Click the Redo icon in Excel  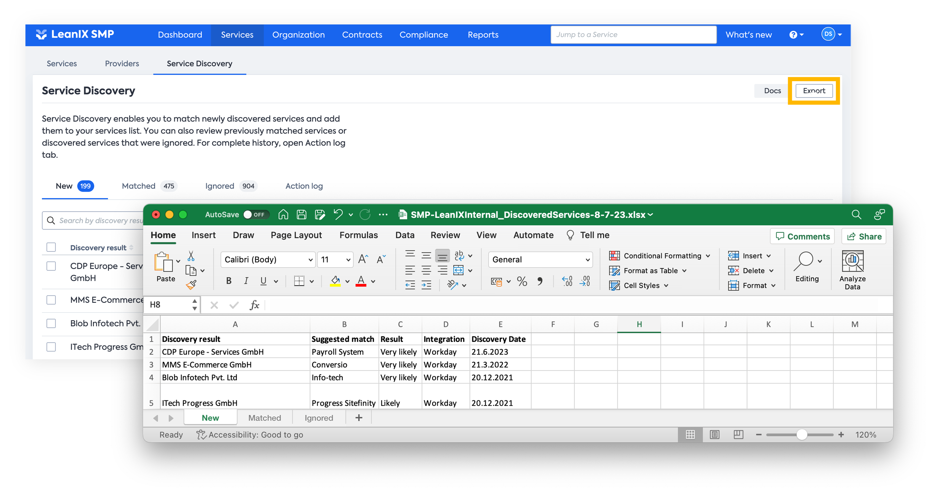[x=365, y=215]
